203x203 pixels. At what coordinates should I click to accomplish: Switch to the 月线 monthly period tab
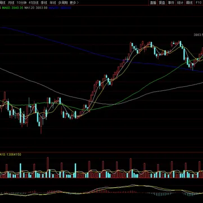(11, 3)
